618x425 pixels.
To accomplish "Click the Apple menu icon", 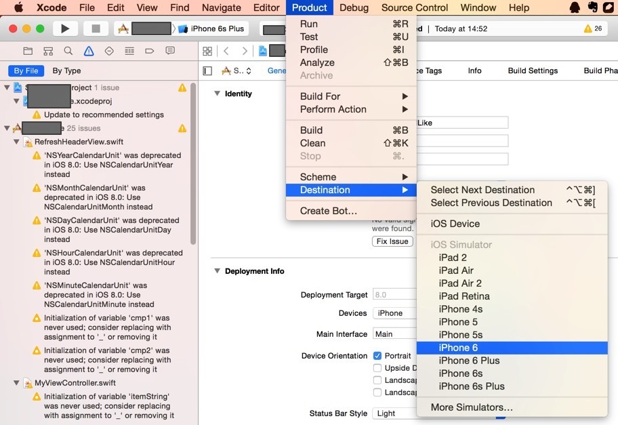I will point(19,7).
